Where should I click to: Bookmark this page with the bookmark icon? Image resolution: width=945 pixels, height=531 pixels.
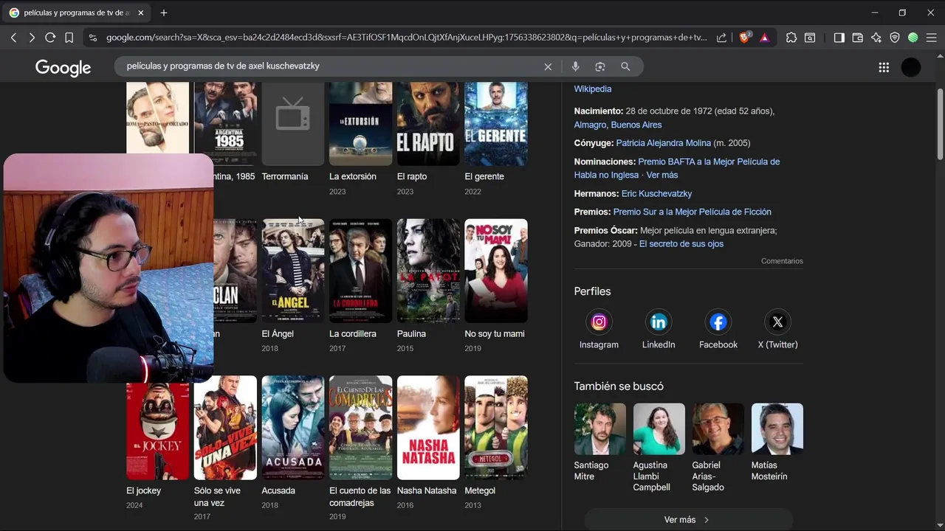(x=69, y=38)
